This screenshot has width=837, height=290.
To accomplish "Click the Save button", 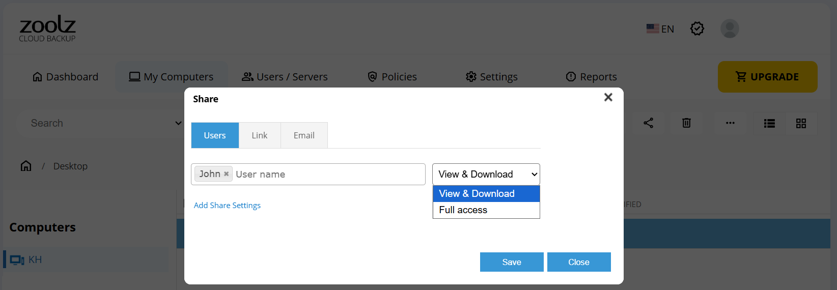I will click(511, 262).
